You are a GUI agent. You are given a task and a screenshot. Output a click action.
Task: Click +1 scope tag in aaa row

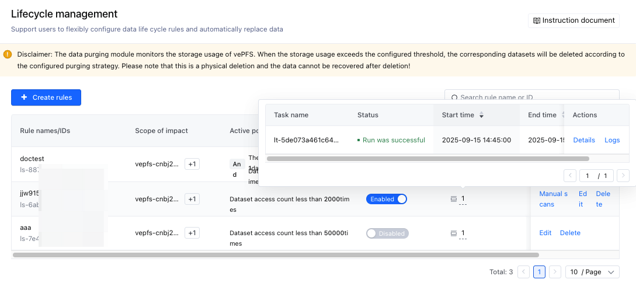[192, 233]
